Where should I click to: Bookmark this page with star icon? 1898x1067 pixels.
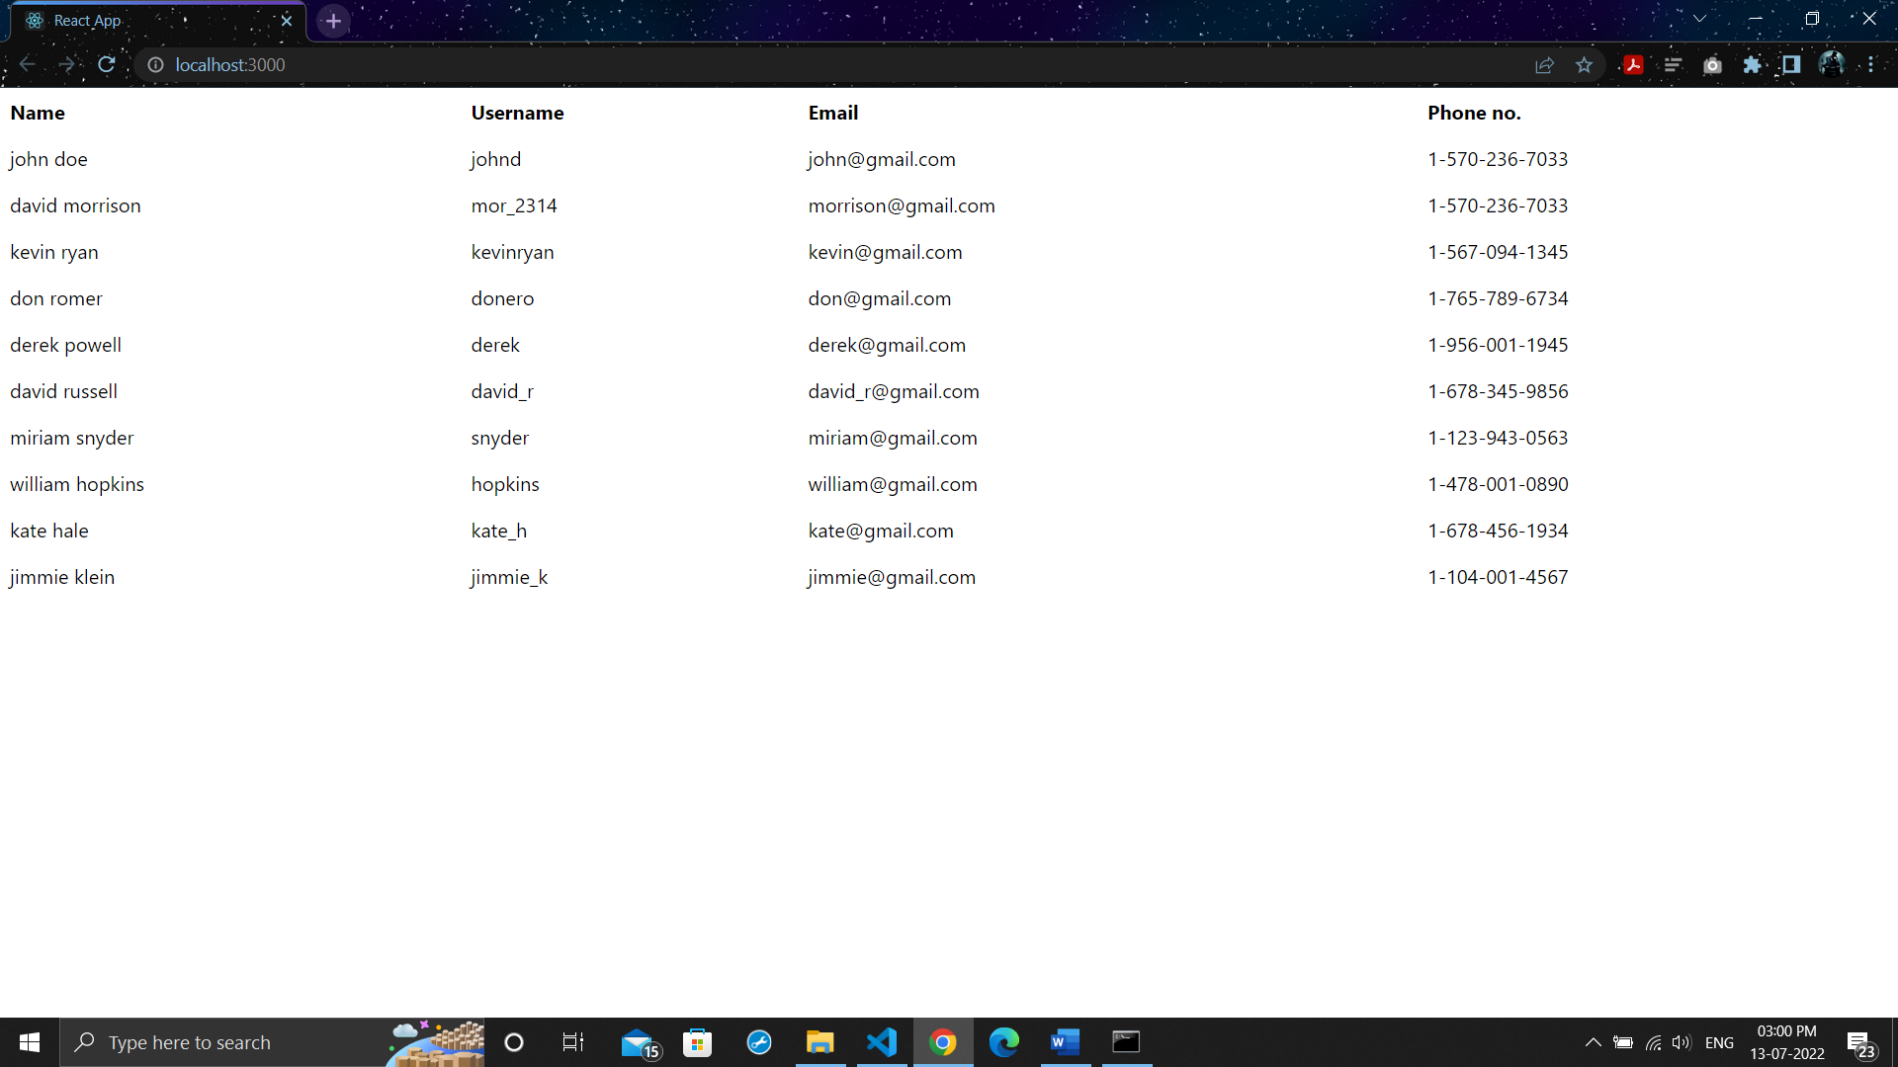[x=1585, y=65]
